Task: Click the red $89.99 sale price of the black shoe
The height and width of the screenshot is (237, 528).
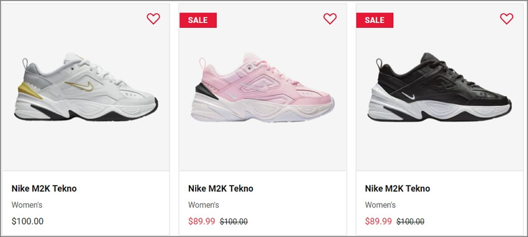Action: [378, 221]
